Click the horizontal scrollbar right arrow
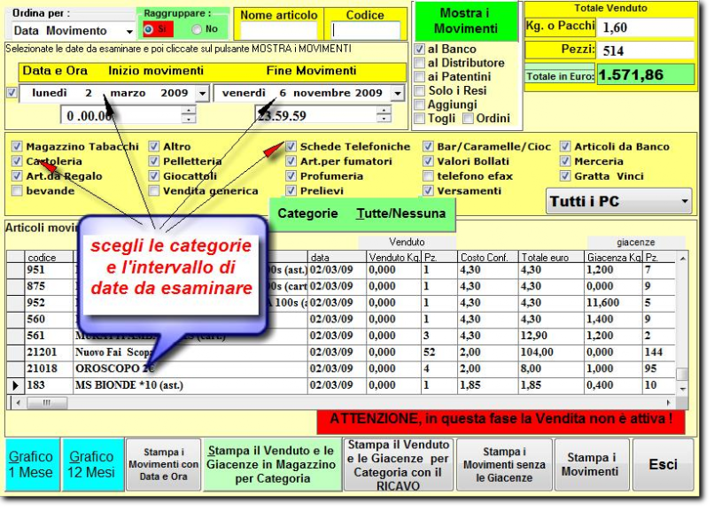Image resolution: width=714 pixels, height=511 pixels. click(x=669, y=403)
